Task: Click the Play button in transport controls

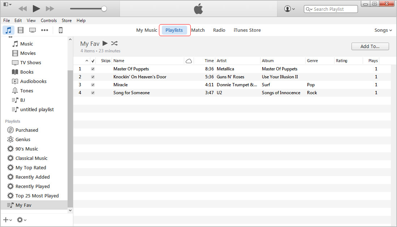Action: click(36, 9)
